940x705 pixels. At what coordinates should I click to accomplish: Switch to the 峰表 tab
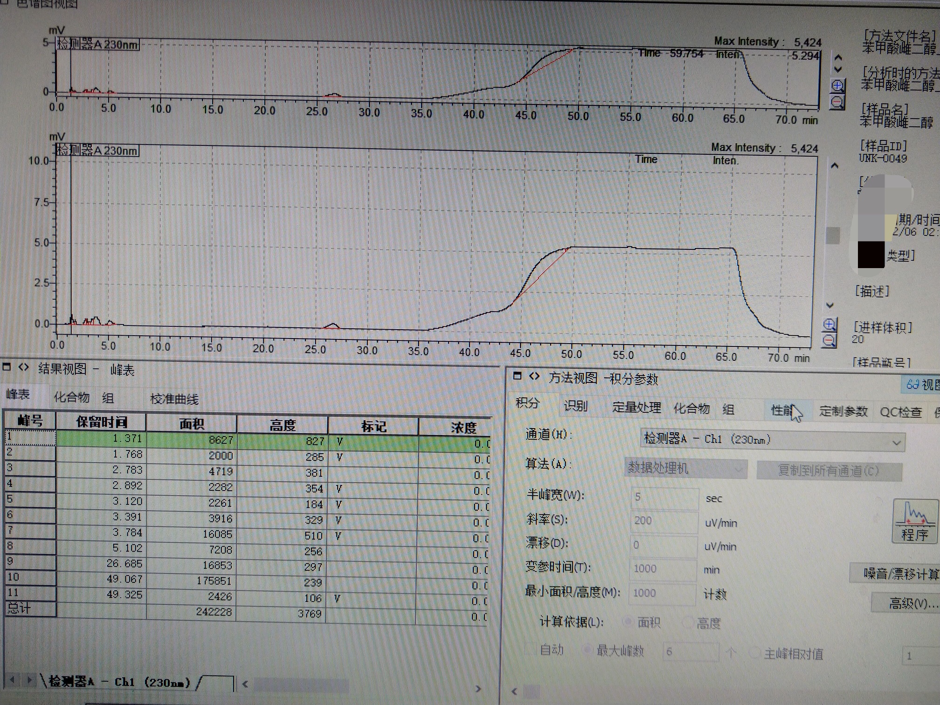tap(18, 394)
